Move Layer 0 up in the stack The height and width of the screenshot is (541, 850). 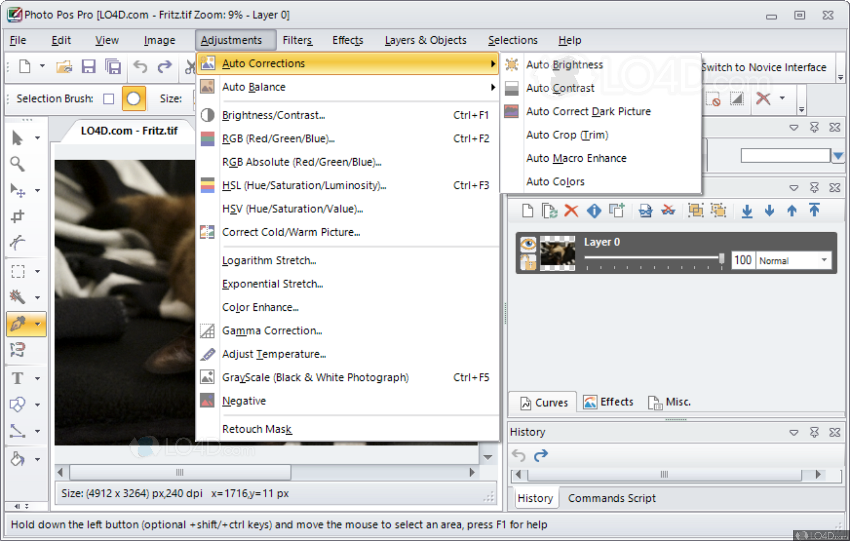[792, 210]
